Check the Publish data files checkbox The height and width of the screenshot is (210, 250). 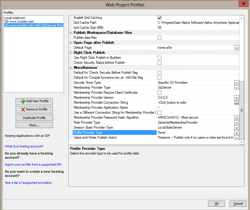[159, 38]
